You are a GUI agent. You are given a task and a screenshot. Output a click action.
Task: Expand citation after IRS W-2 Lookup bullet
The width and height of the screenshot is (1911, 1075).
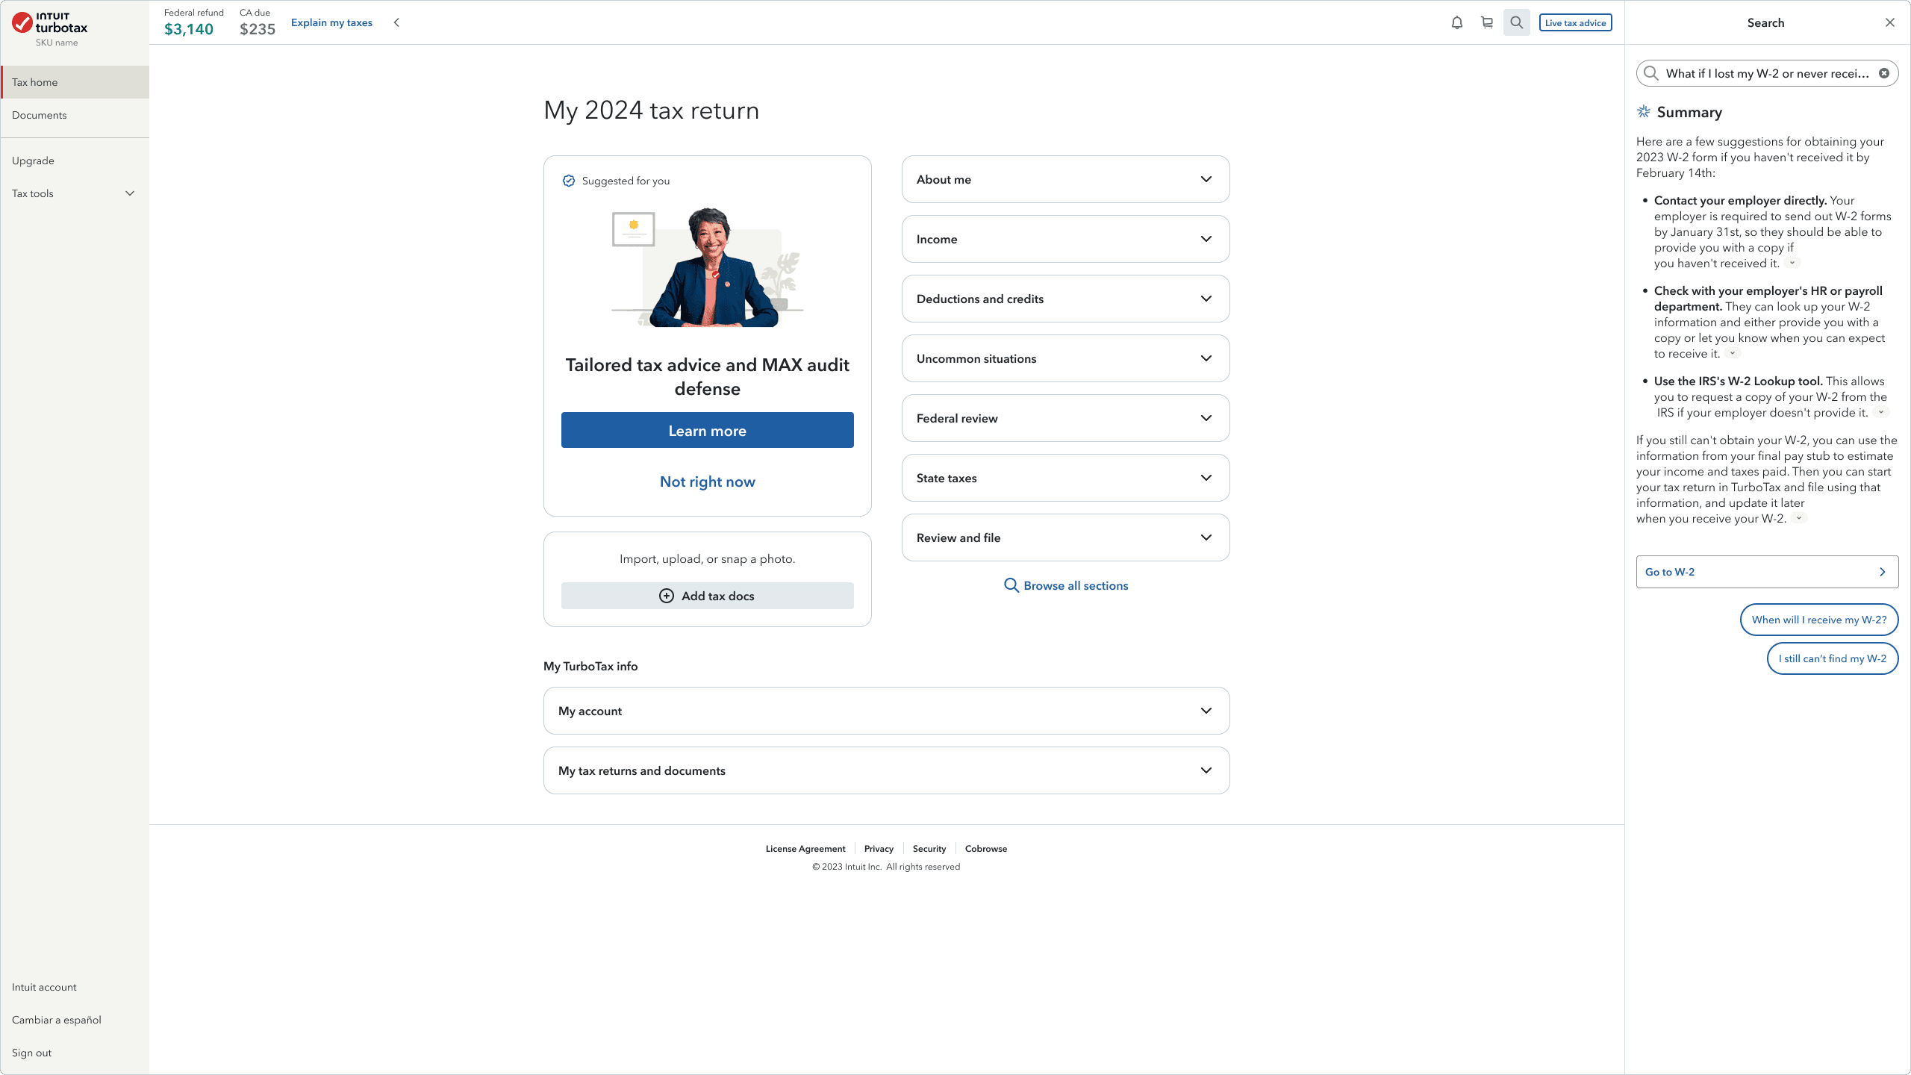tap(1881, 412)
